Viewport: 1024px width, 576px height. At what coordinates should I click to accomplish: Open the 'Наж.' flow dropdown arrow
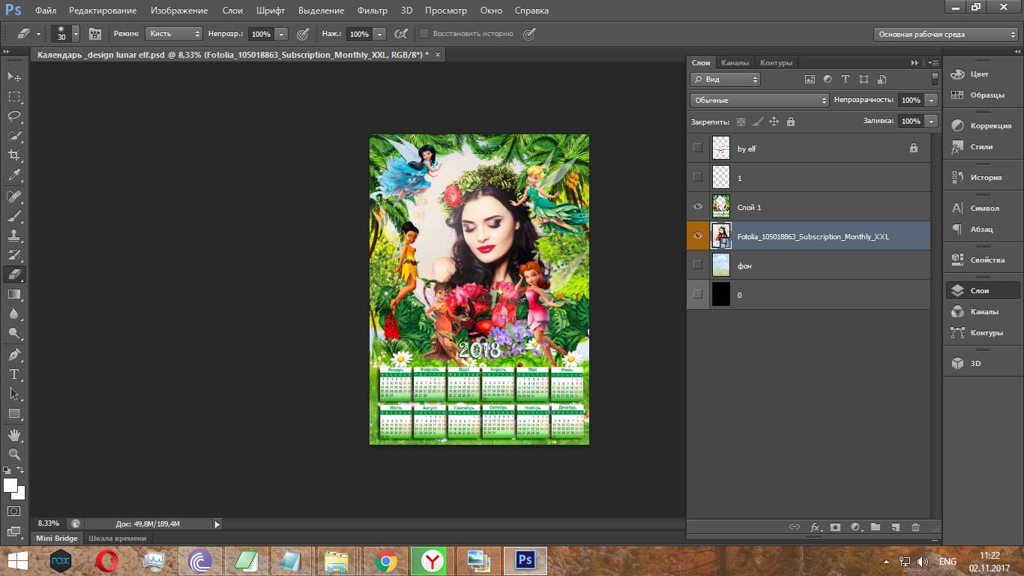(379, 34)
